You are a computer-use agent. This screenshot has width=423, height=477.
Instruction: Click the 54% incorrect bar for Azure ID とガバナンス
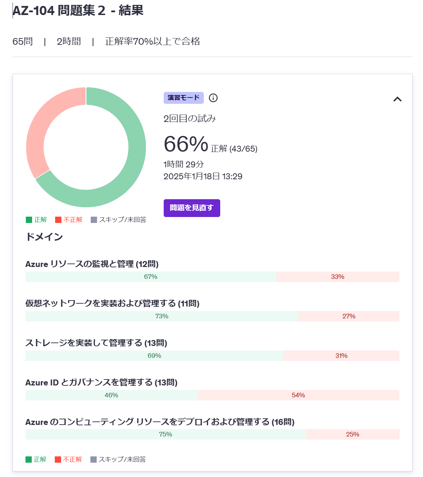298,395
